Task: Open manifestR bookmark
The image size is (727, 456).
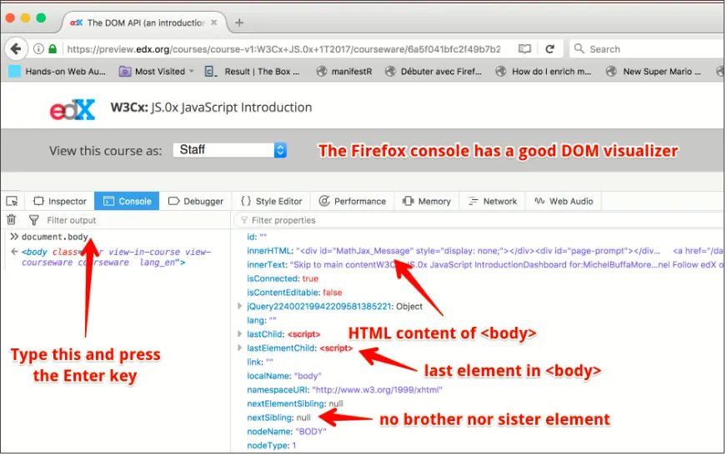Action: (x=344, y=72)
